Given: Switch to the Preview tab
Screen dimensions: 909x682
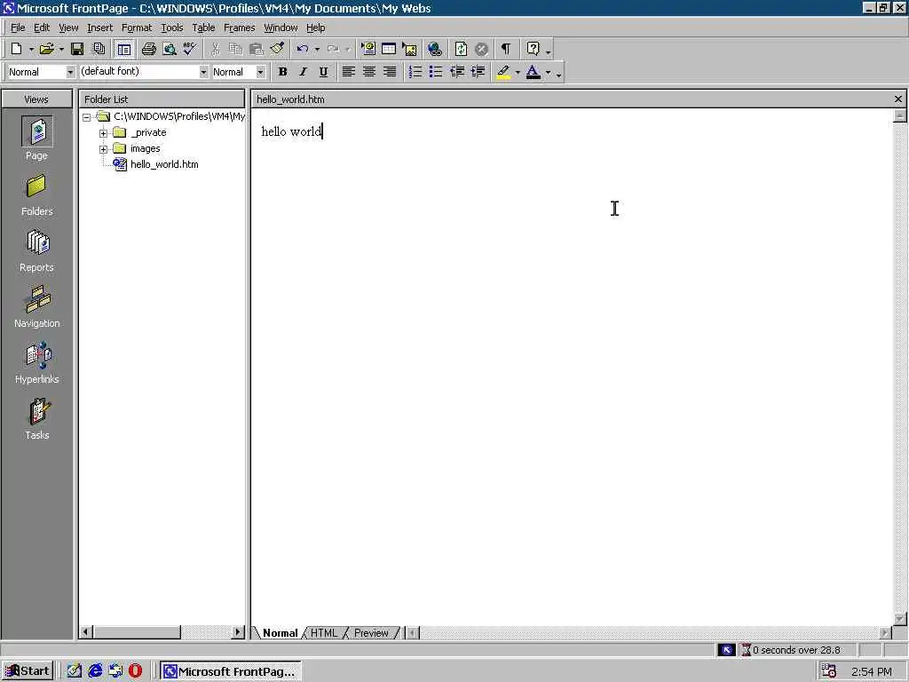Looking at the screenshot, I should point(371,632).
